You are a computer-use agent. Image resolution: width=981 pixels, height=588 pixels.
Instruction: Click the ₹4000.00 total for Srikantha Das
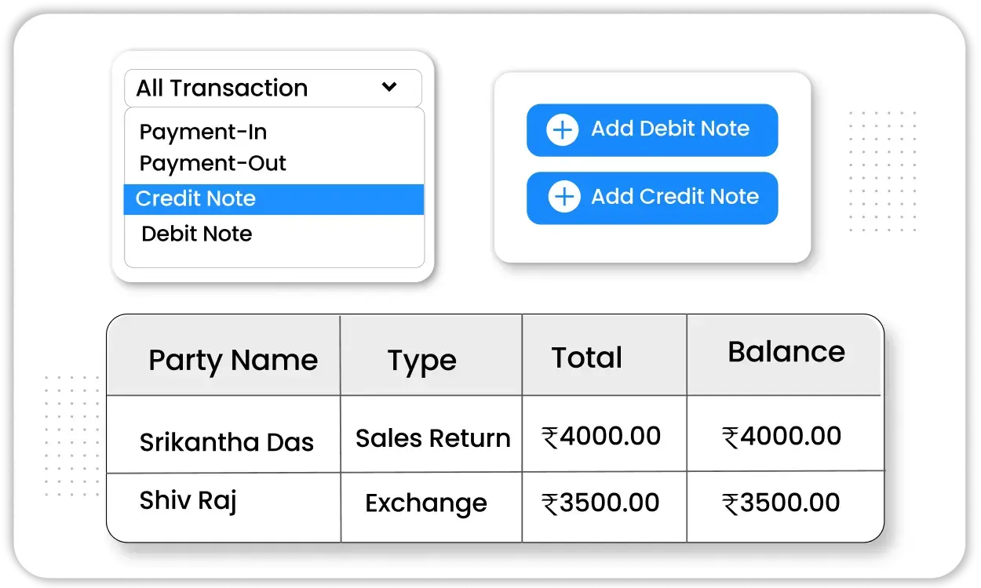click(x=601, y=437)
